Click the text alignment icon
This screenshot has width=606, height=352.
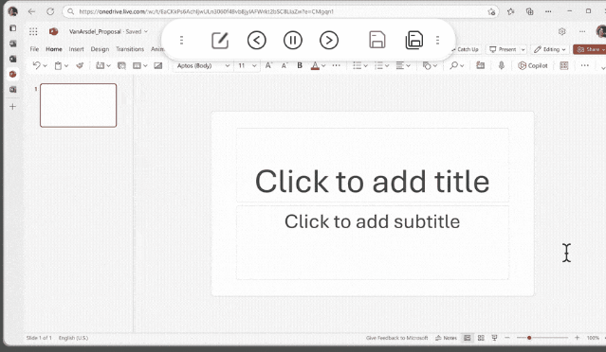[399, 66]
